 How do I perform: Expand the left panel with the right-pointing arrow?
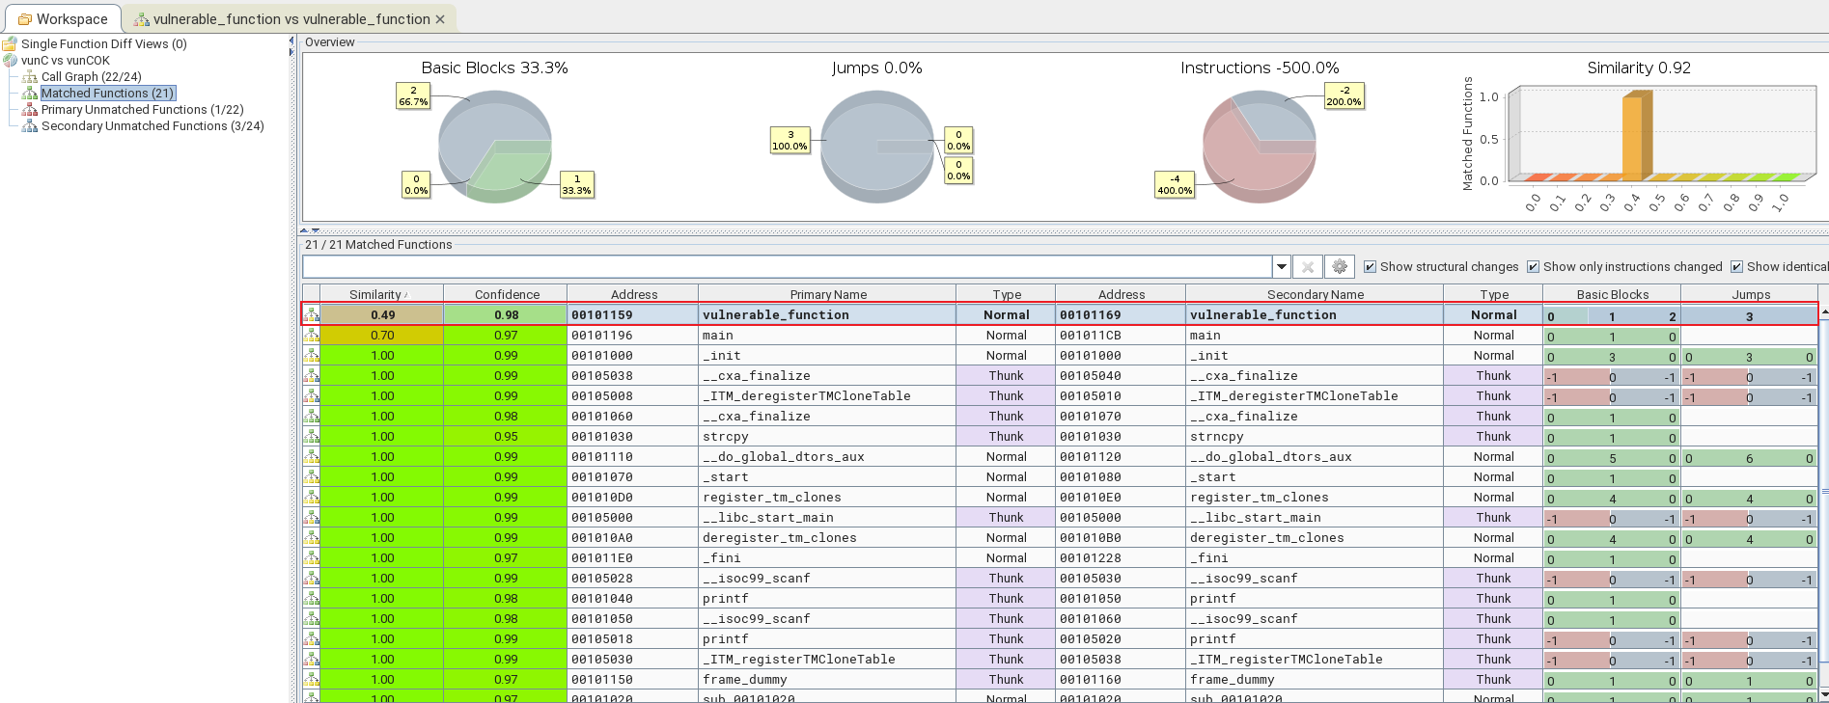click(291, 52)
